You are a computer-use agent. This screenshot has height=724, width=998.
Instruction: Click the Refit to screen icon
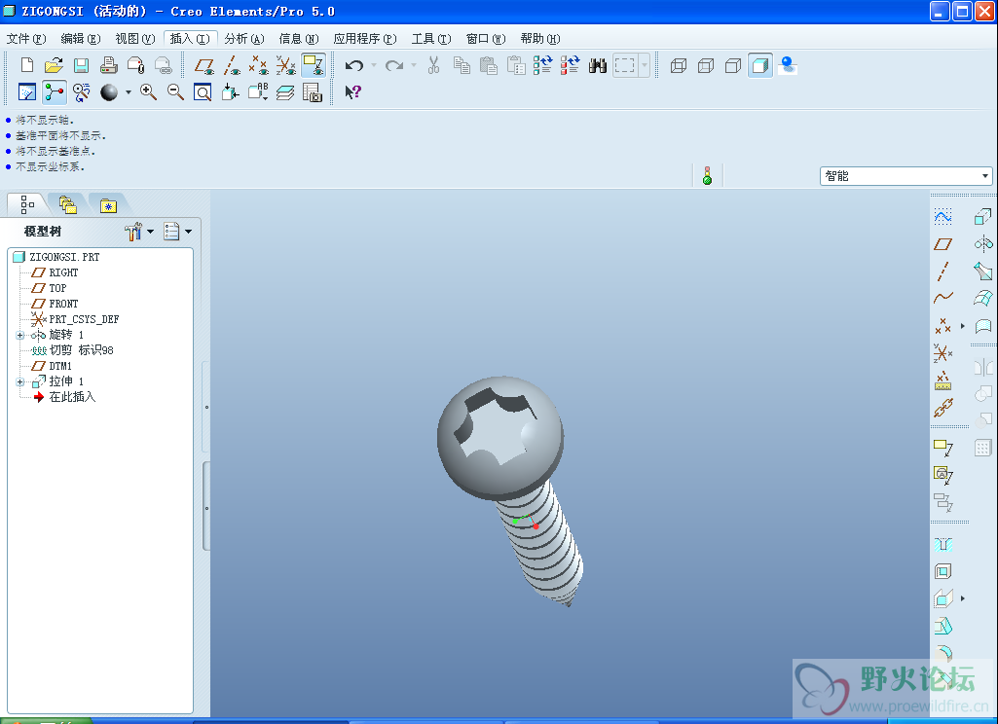coord(203,92)
